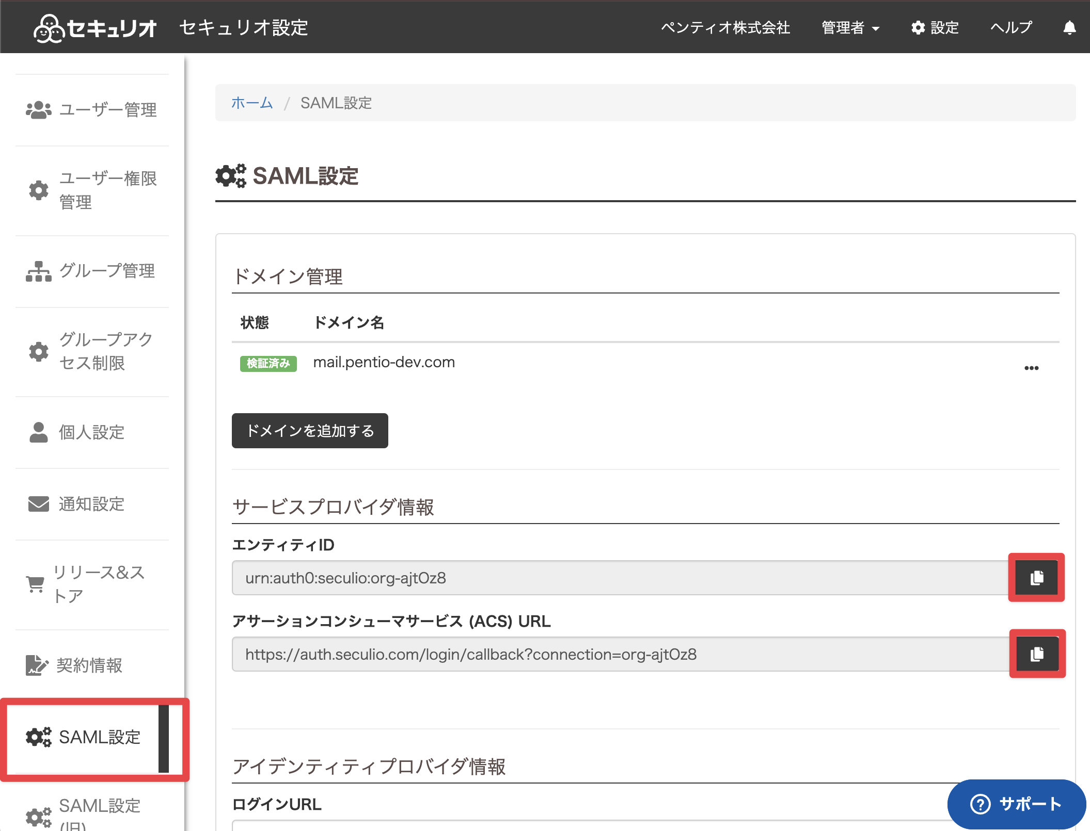Click the ACS URL input field
The width and height of the screenshot is (1090, 831).
click(621, 654)
